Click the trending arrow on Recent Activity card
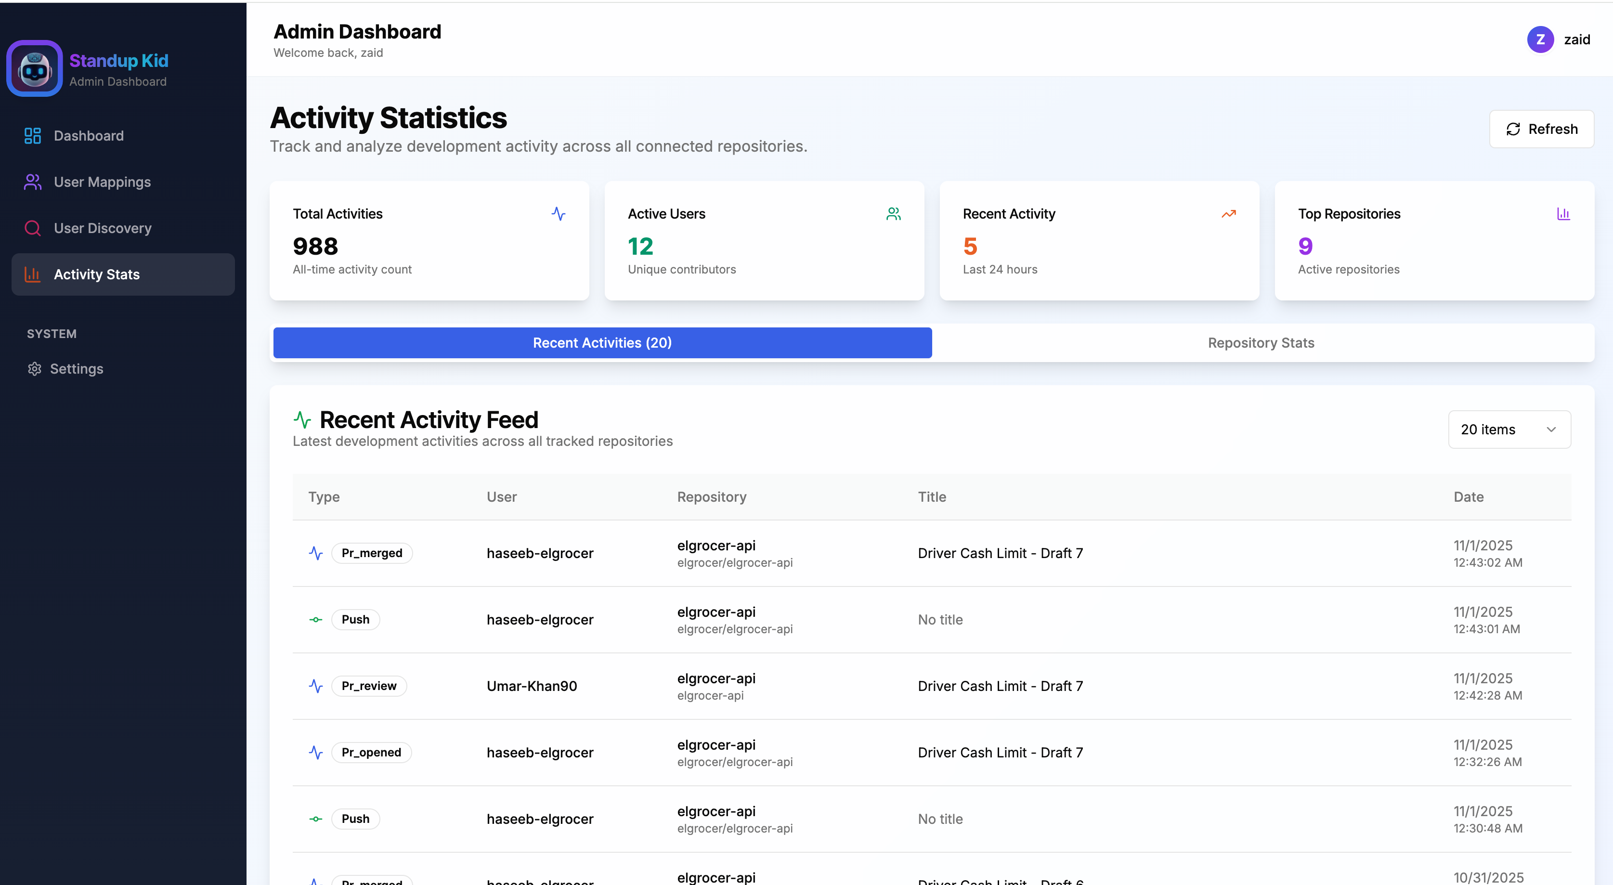Viewport: 1613px width, 885px height. tap(1228, 214)
